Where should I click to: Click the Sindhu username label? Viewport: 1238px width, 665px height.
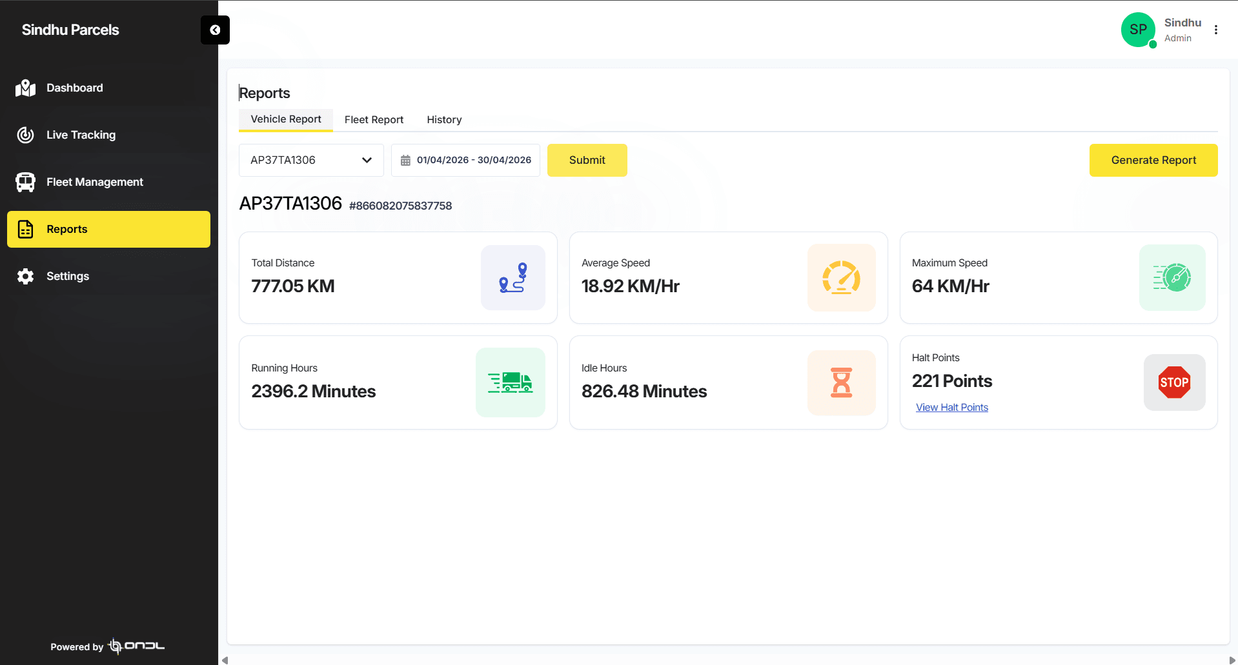pyautogui.click(x=1183, y=23)
